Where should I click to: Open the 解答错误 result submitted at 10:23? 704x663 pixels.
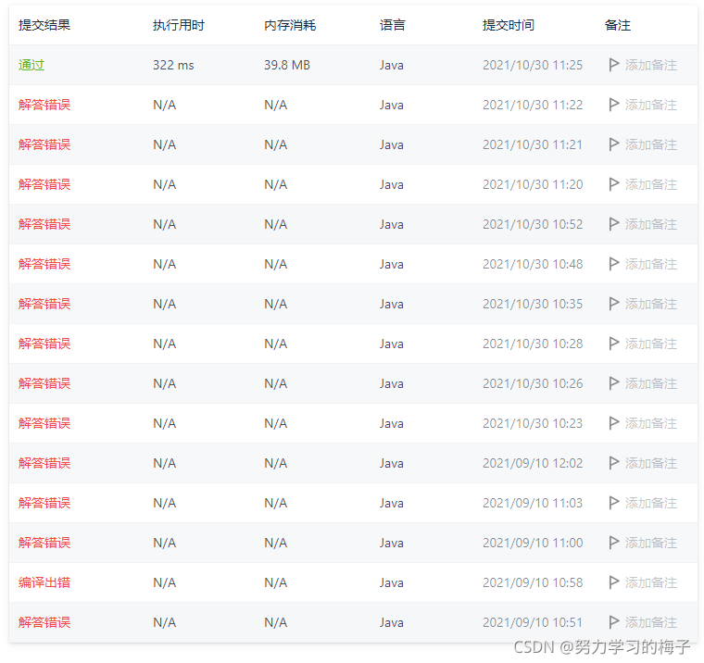tap(44, 423)
